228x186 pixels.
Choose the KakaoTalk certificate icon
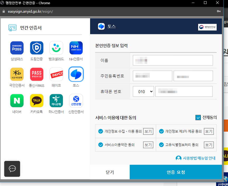36,101
